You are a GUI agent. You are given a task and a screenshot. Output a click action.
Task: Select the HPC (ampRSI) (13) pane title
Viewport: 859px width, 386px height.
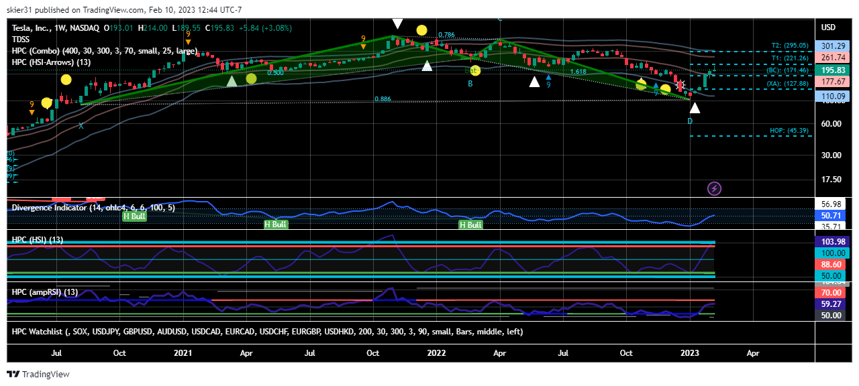tap(45, 292)
